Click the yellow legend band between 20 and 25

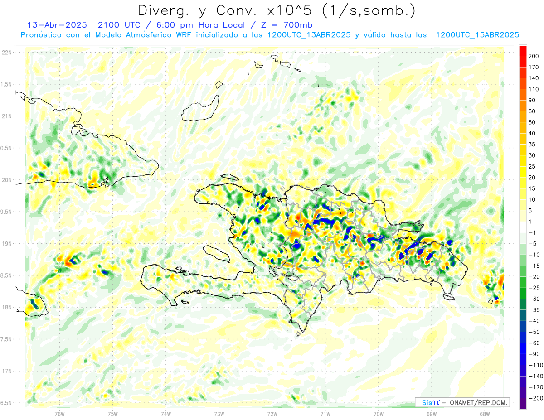523,172
